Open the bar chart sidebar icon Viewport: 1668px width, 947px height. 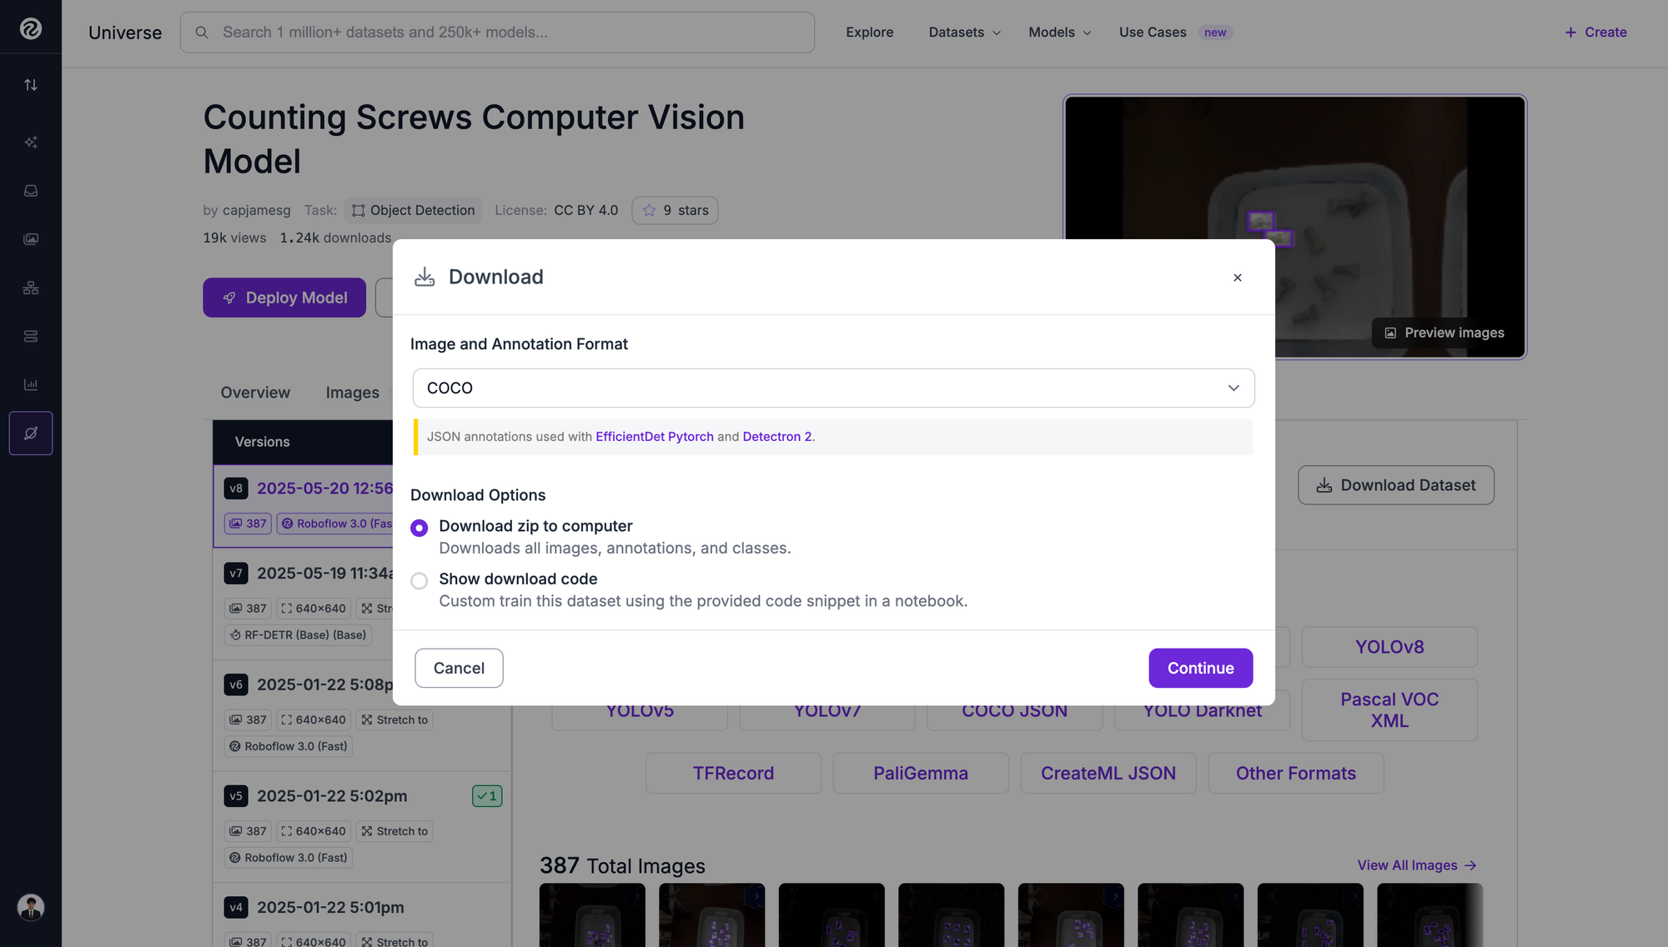pyautogui.click(x=31, y=384)
